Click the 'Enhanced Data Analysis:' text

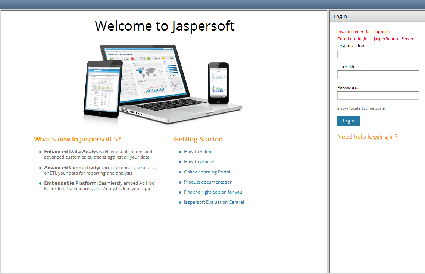74,152
